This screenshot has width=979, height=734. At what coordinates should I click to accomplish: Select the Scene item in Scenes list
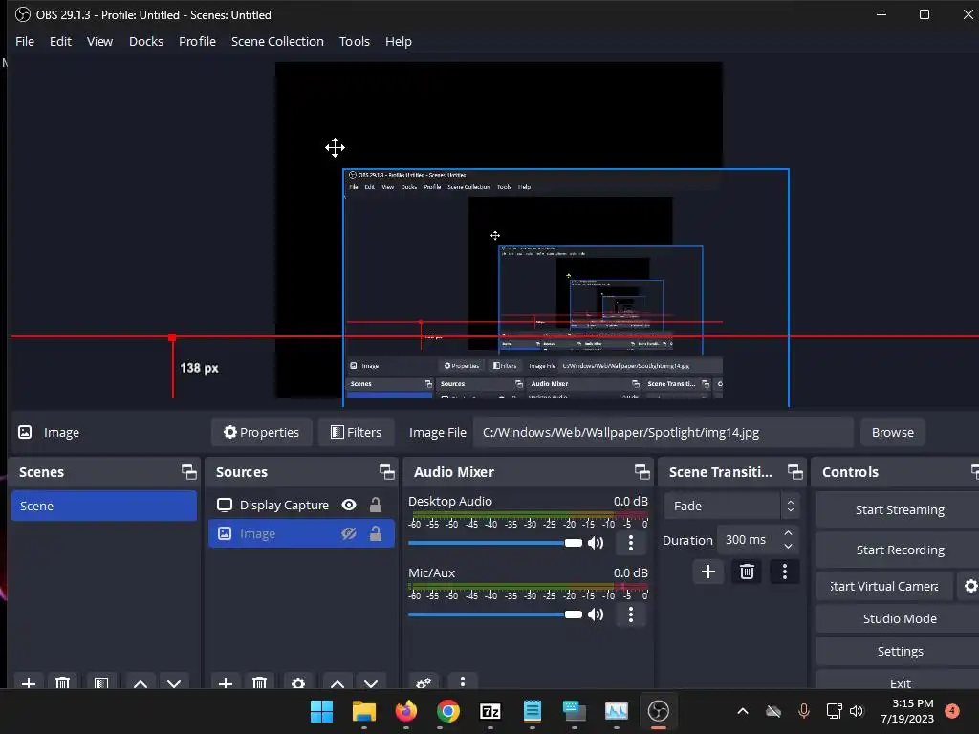click(103, 506)
